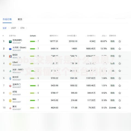Click the XT网 exchange name
Viewport: 131px width, 131px height.
15,92
